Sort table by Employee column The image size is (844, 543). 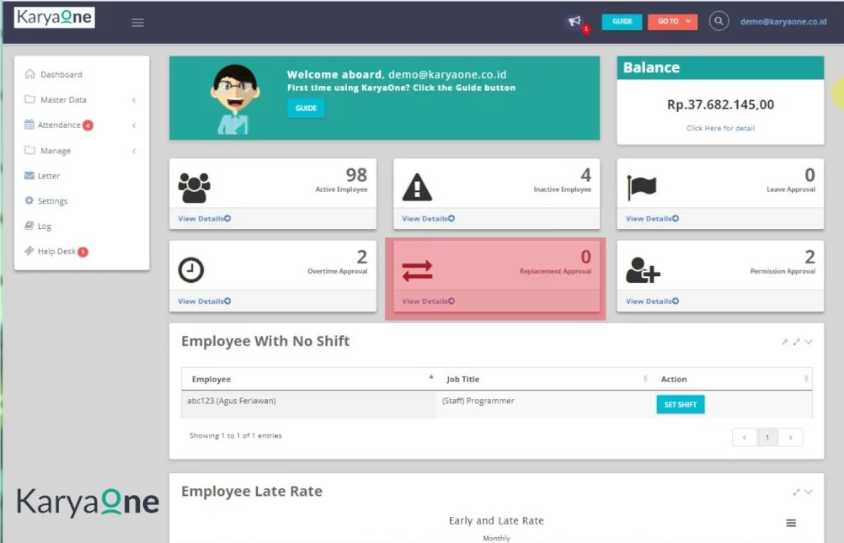(309, 379)
